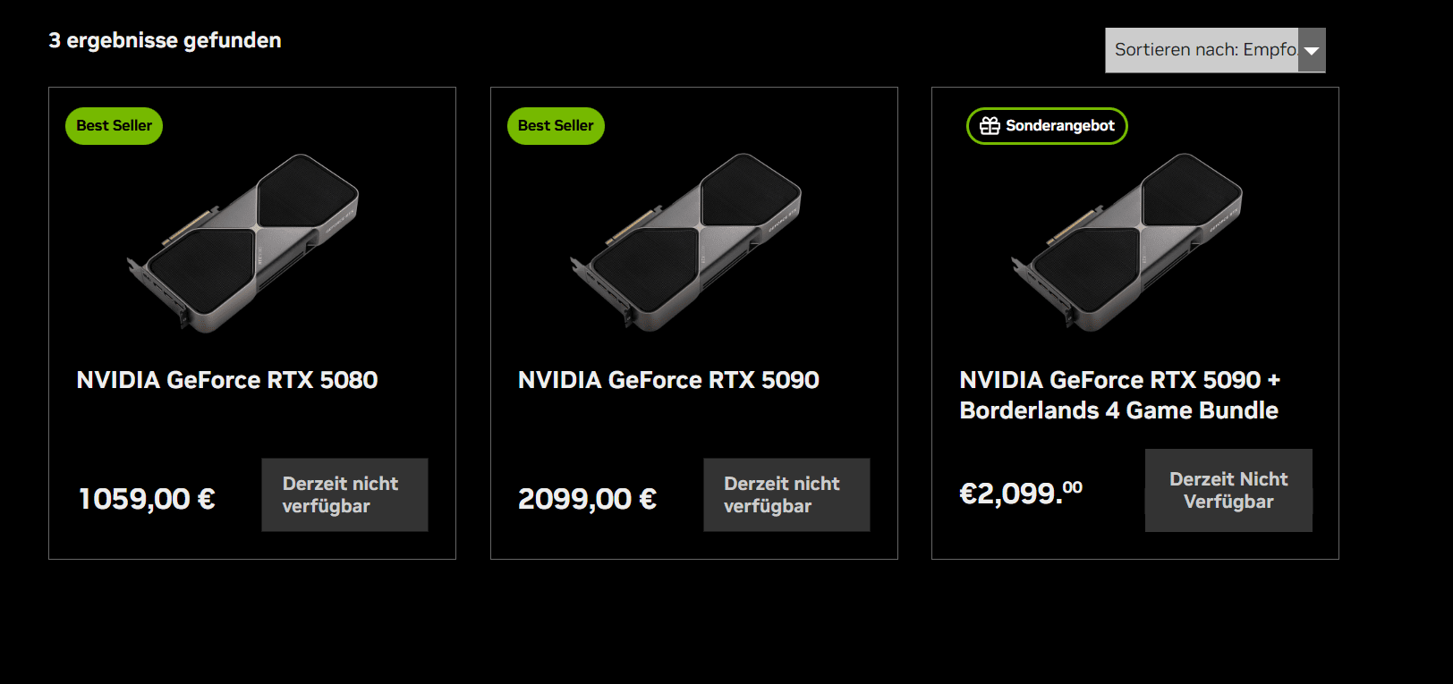Screen dimensions: 1453x684
Task: Click the €2,099.00 bundle price
Action: [1021, 493]
